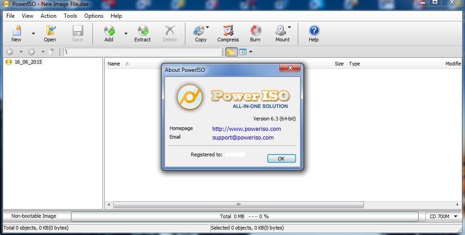Open the Tools menu
Screen dimensions: 465x235
click(70, 16)
